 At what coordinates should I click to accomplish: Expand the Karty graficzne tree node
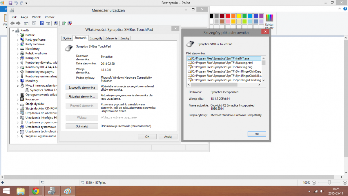coord(18,39)
